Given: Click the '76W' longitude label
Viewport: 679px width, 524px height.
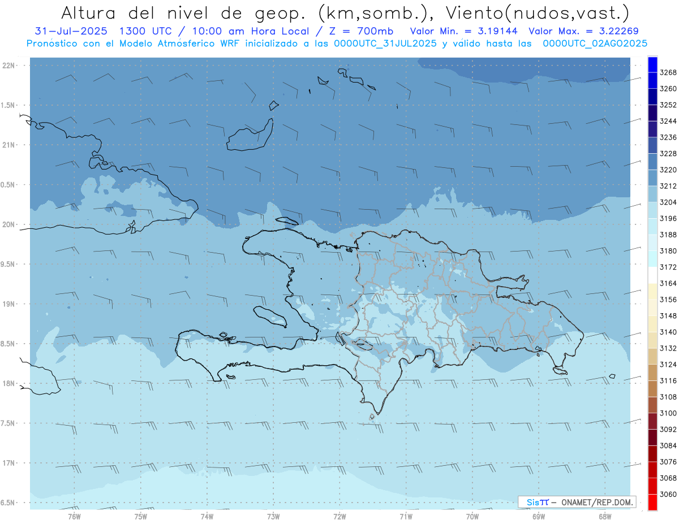Looking at the screenshot, I should point(74,516).
